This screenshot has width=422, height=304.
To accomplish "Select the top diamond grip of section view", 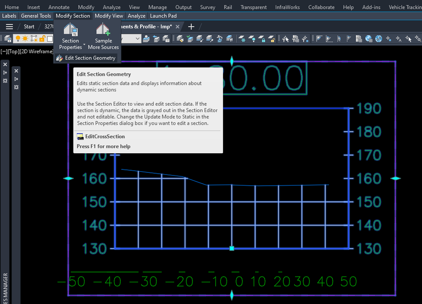I will 232,61.
